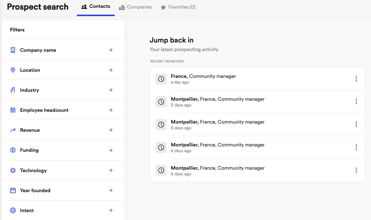Expand the Company name filter with plus
Screen dimensions: 371x220
111,50
